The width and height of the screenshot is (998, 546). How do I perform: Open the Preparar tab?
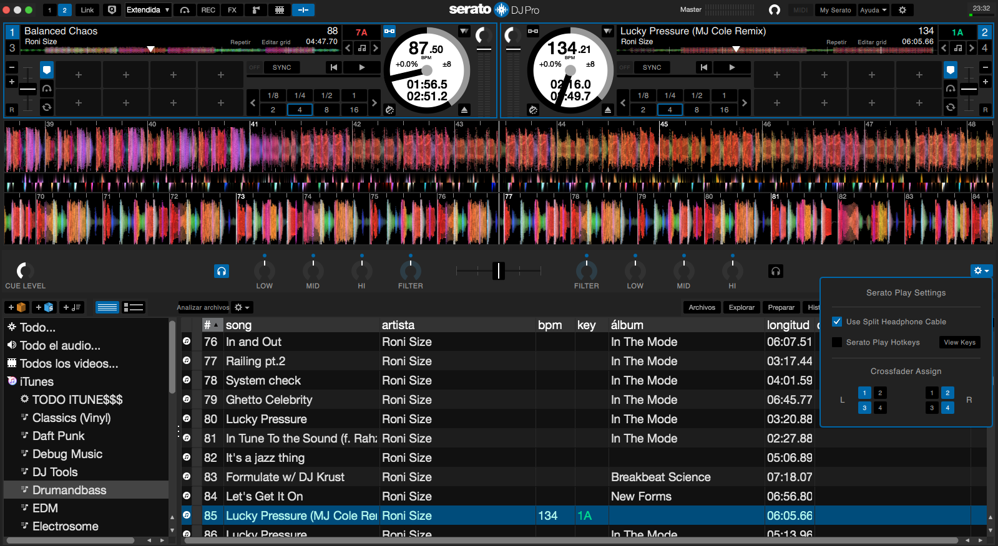781,307
